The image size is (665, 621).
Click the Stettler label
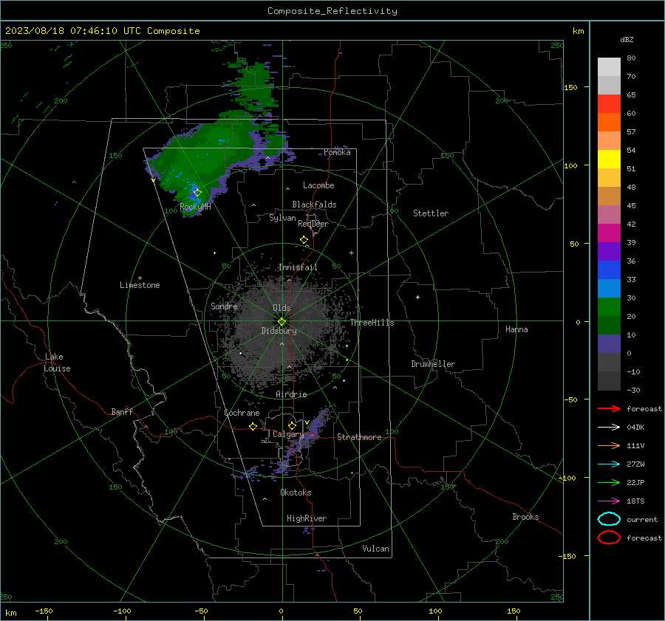click(431, 213)
